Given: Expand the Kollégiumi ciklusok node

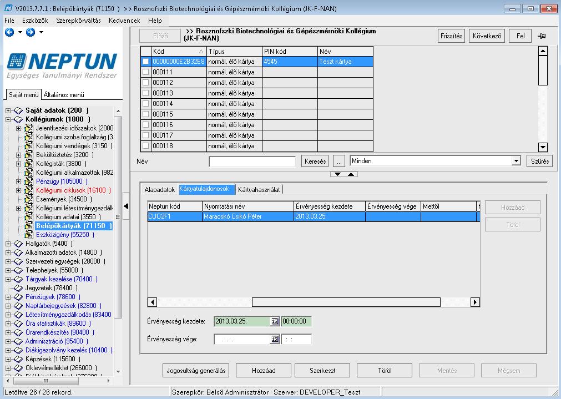Looking at the screenshot, I should coord(19,190).
